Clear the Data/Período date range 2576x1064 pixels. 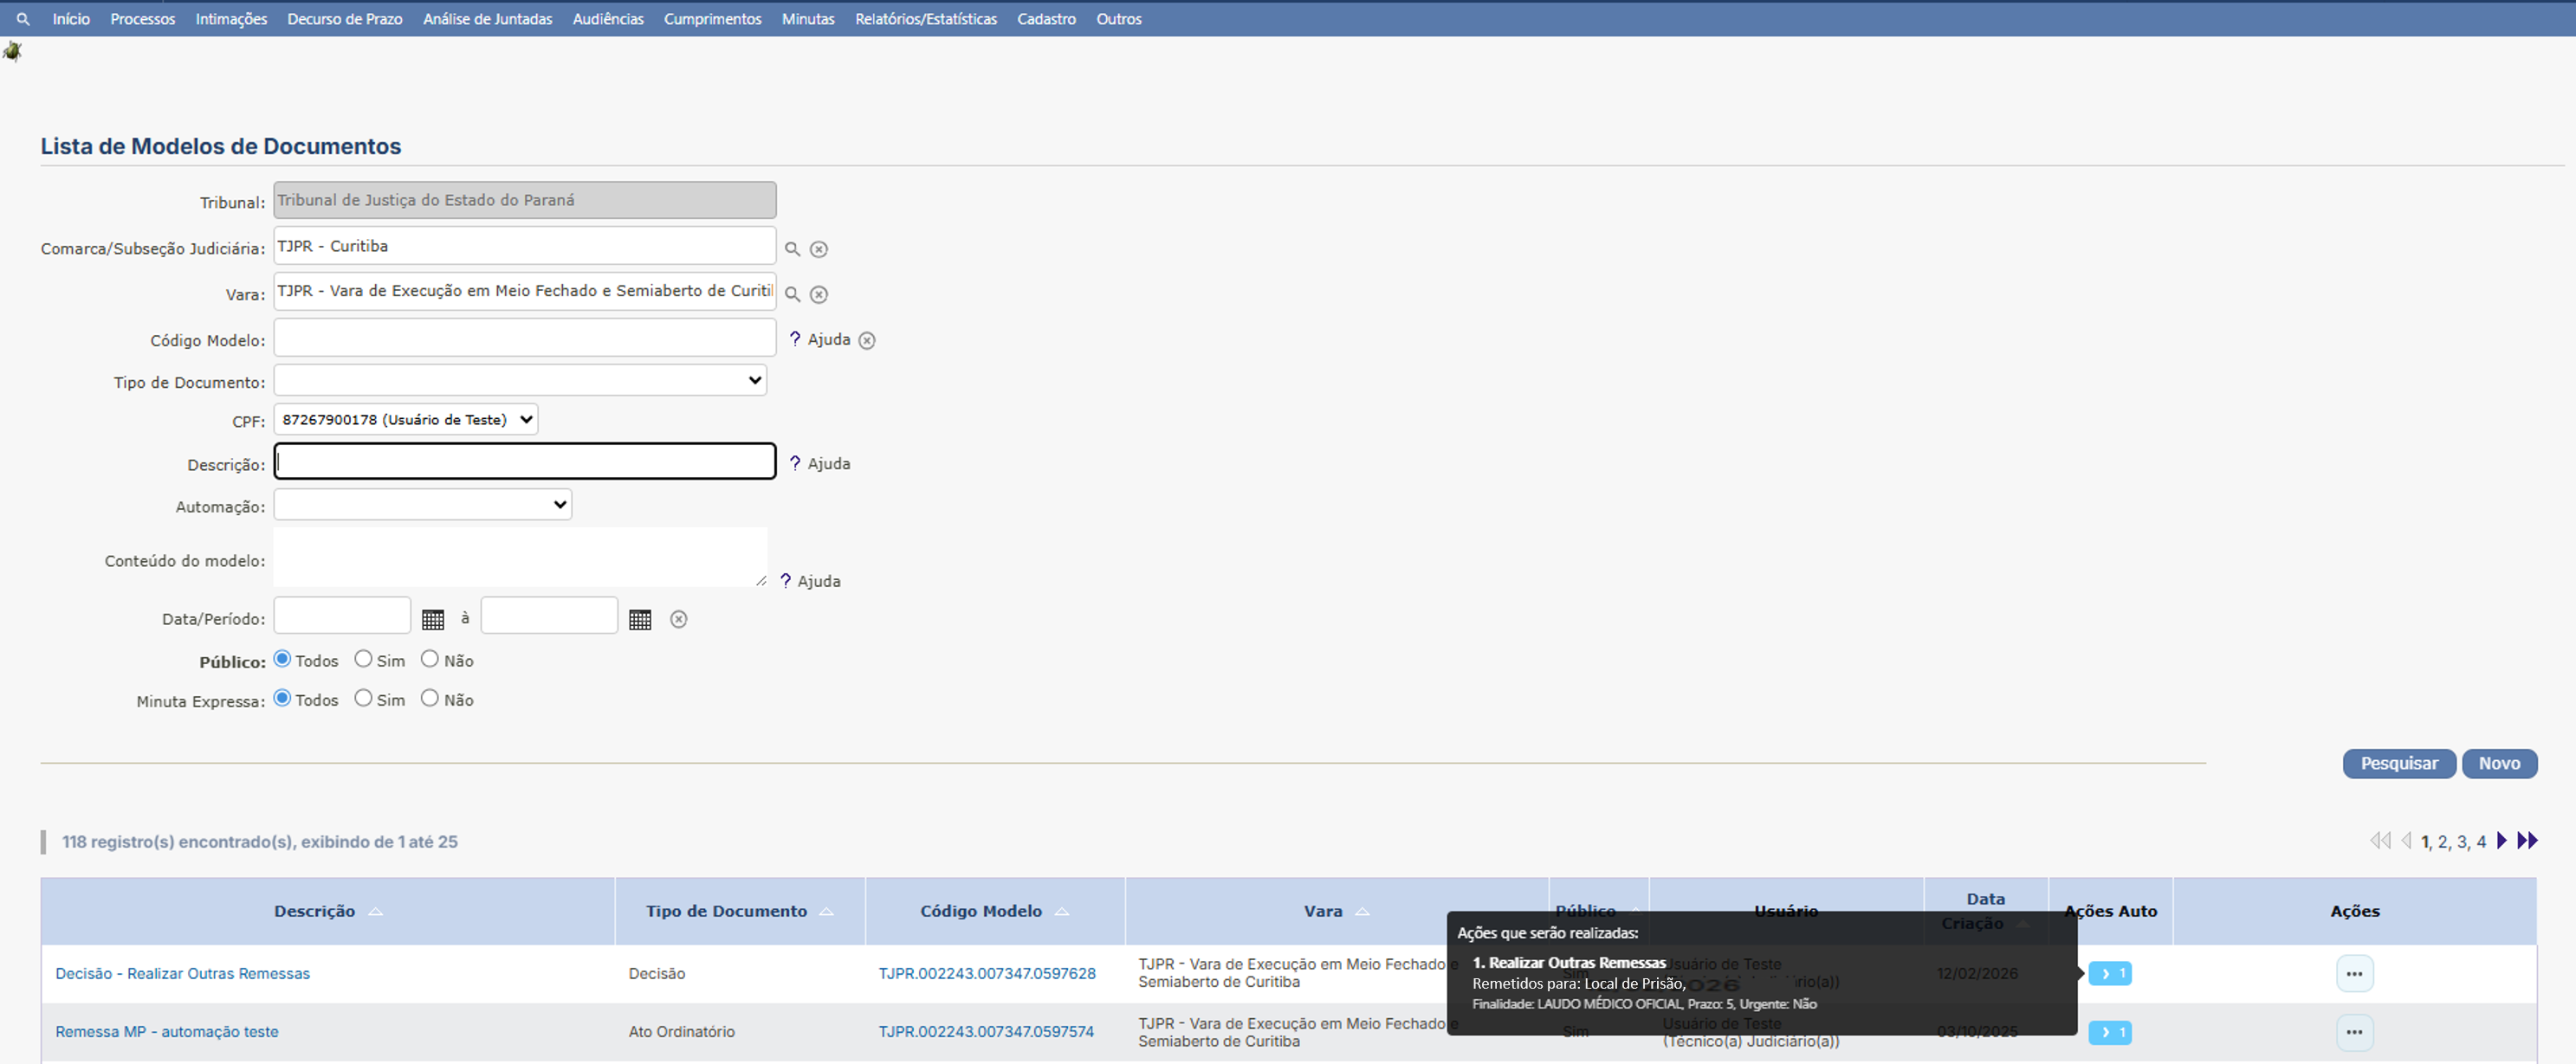point(679,619)
